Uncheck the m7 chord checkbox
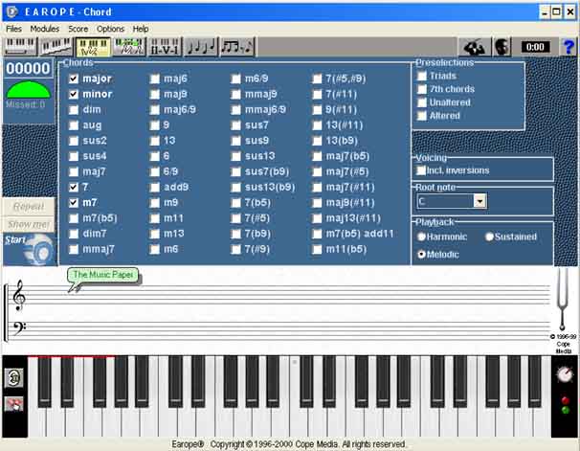 tap(74, 203)
